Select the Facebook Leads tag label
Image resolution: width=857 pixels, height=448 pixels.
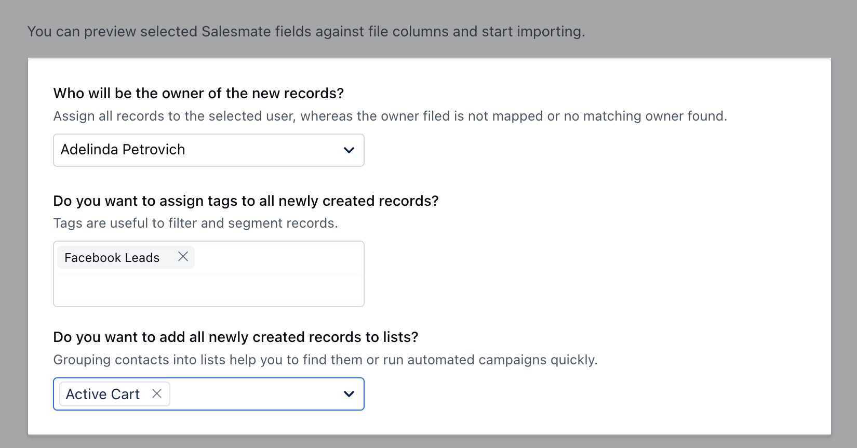point(112,258)
